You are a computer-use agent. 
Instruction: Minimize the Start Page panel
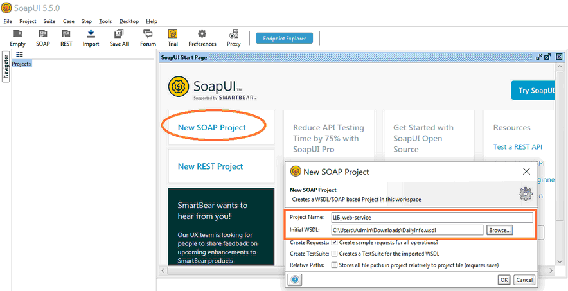[539, 57]
